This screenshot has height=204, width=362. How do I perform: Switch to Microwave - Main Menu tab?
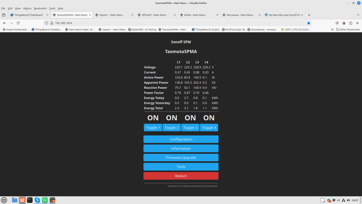tap(241, 15)
